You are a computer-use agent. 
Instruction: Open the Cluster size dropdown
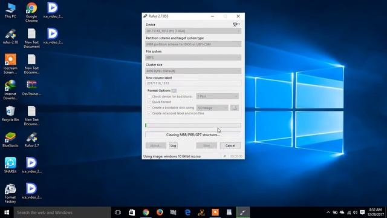point(193,71)
